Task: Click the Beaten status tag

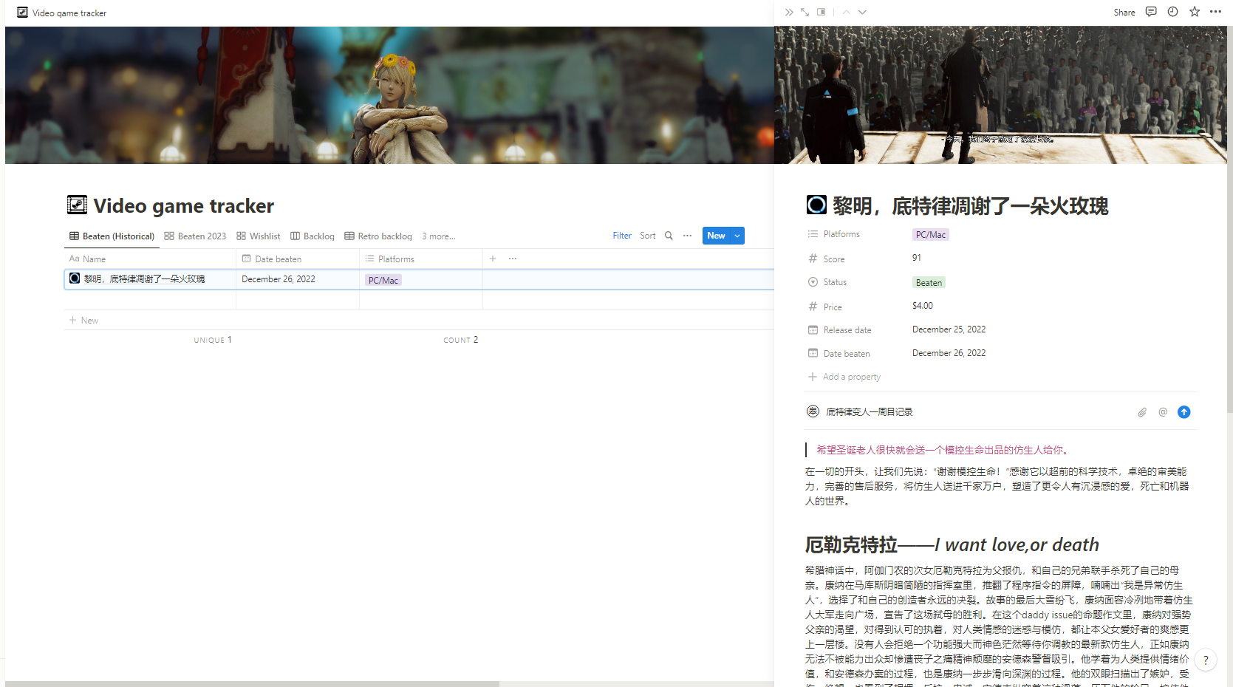Action: (x=929, y=283)
